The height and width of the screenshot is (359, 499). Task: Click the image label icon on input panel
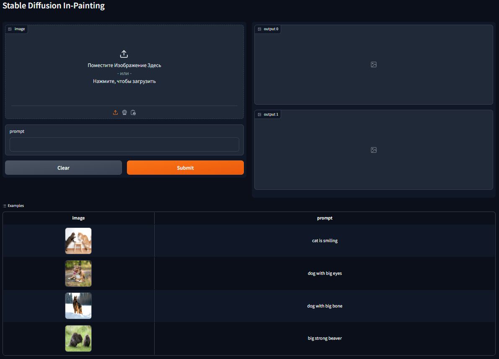(10, 29)
